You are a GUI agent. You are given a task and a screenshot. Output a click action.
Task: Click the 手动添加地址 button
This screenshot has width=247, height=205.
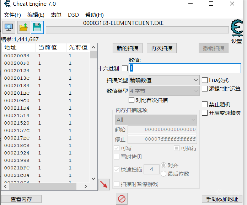(x=222, y=199)
